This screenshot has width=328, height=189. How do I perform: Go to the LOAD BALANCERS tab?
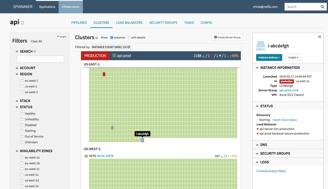point(129,23)
